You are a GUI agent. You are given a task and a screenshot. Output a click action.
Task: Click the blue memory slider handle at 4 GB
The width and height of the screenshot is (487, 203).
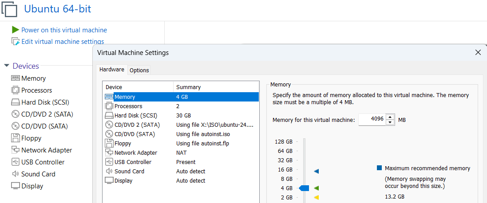pyautogui.click(x=304, y=188)
